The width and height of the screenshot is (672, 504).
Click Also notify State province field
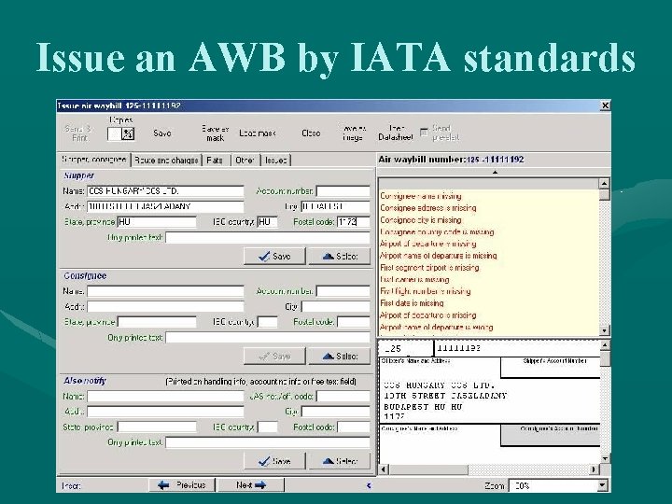click(157, 427)
